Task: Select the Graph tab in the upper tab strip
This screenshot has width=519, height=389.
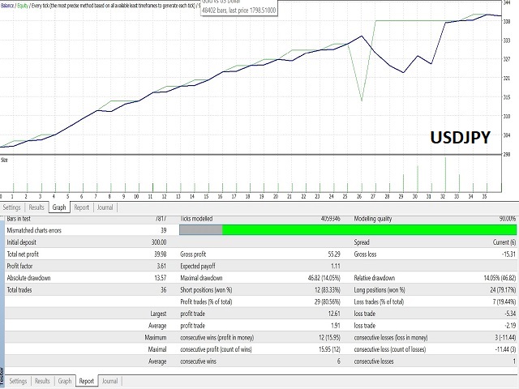Action: click(x=59, y=207)
